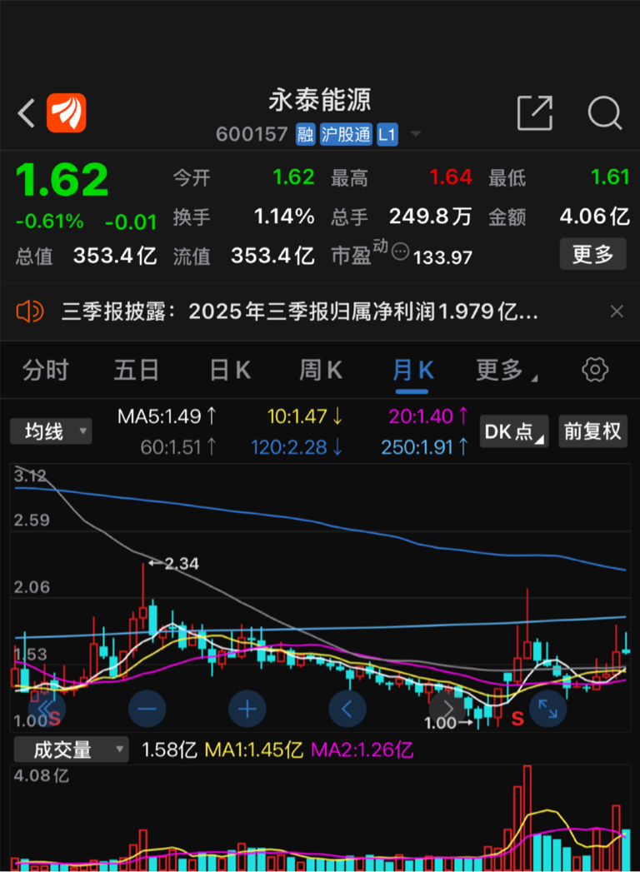Screen dimensions: 640x872
Task: Expand chart to fullscreen icon
Action: 547,709
